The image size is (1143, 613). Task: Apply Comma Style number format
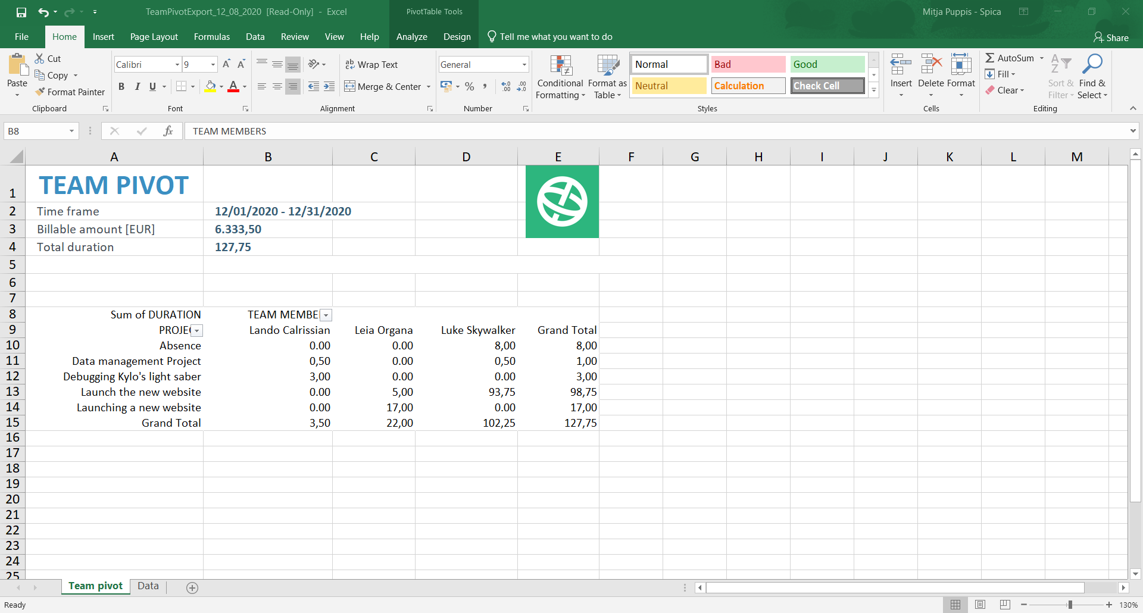[485, 86]
